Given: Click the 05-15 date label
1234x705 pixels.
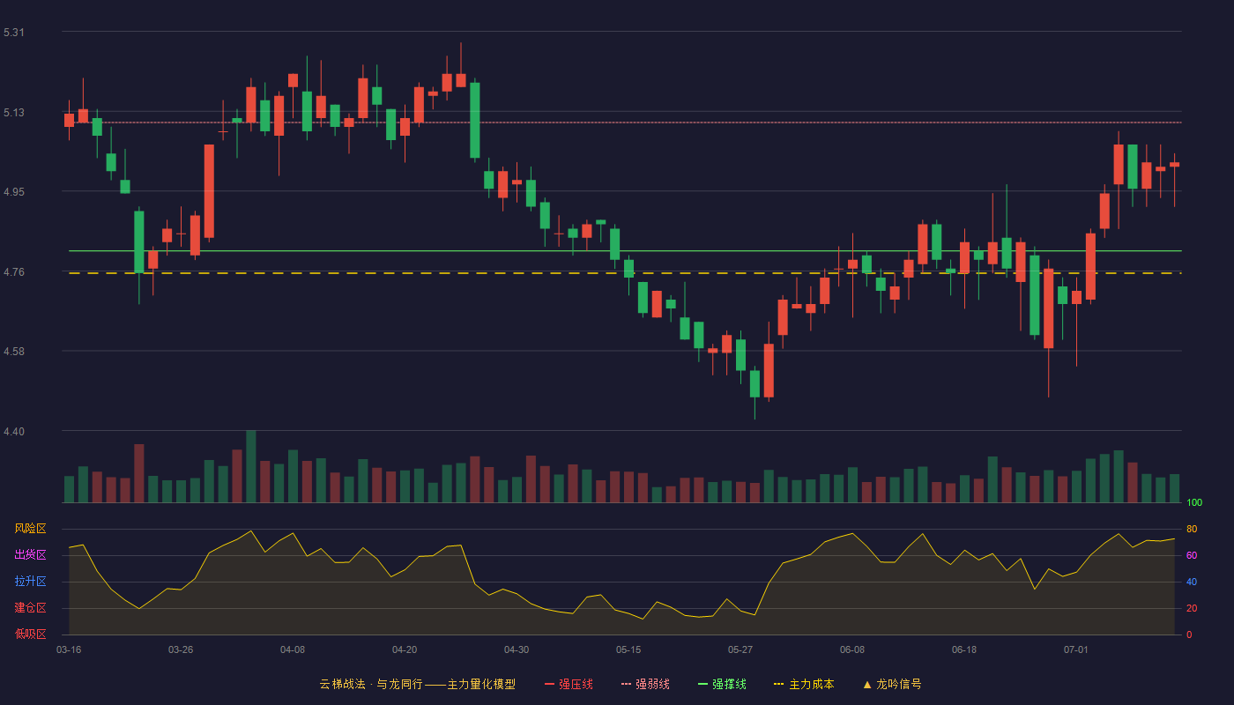Looking at the screenshot, I should [628, 649].
